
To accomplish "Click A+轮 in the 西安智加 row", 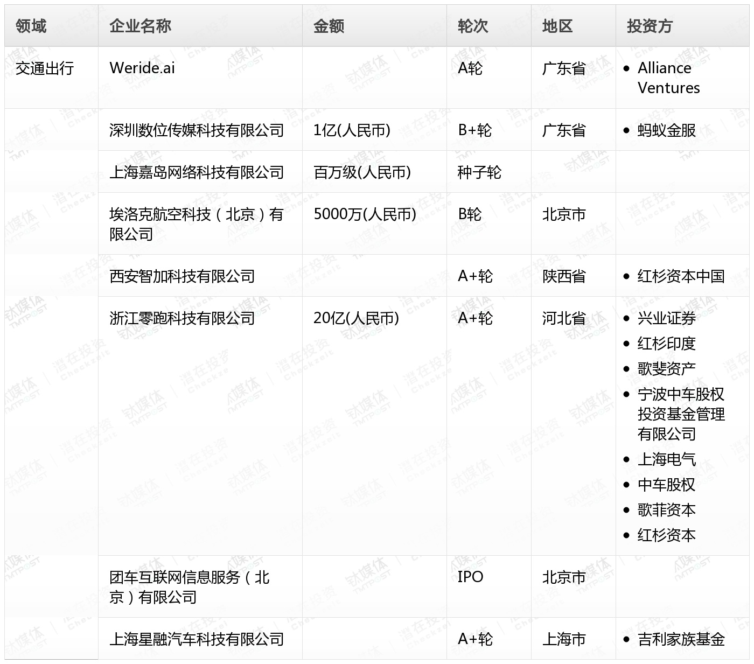I will tap(475, 276).
